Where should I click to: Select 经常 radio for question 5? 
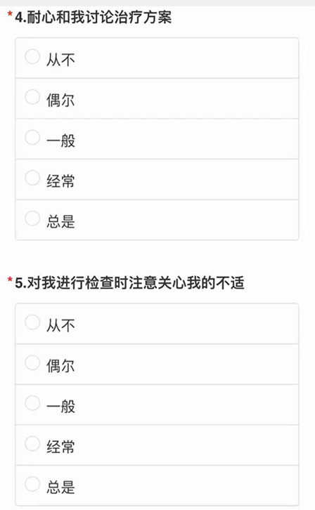pos(32,443)
